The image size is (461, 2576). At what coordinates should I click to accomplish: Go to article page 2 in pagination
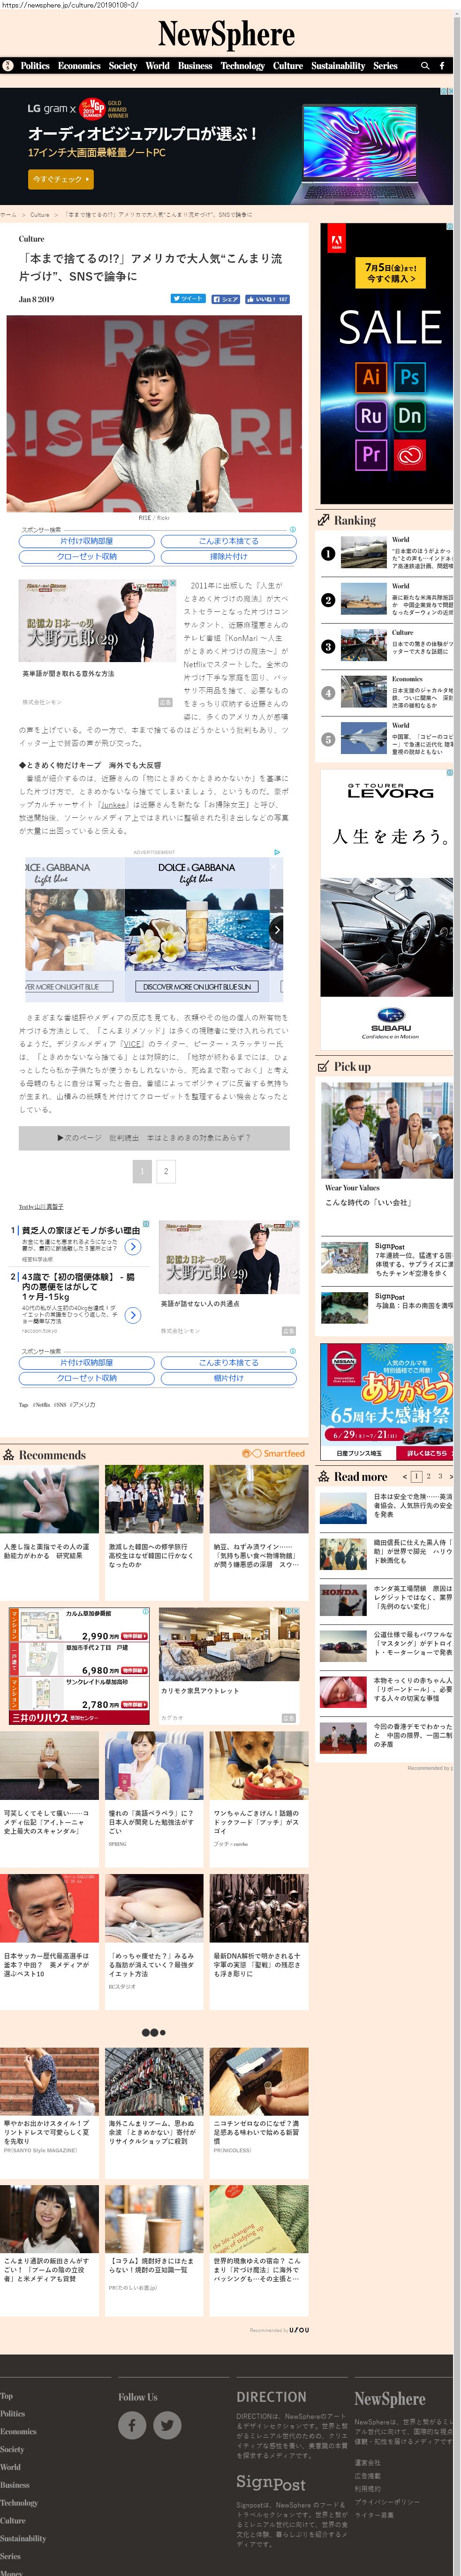[166, 1171]
